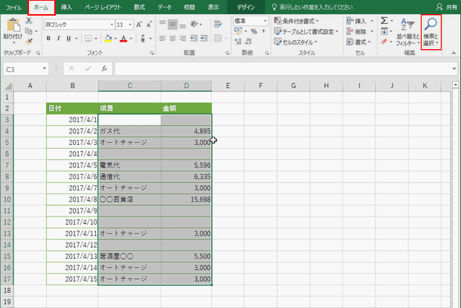This screenshot has height=308, width=461.
Task: Click the Increase Indent icon
Action: coord(204,38)
